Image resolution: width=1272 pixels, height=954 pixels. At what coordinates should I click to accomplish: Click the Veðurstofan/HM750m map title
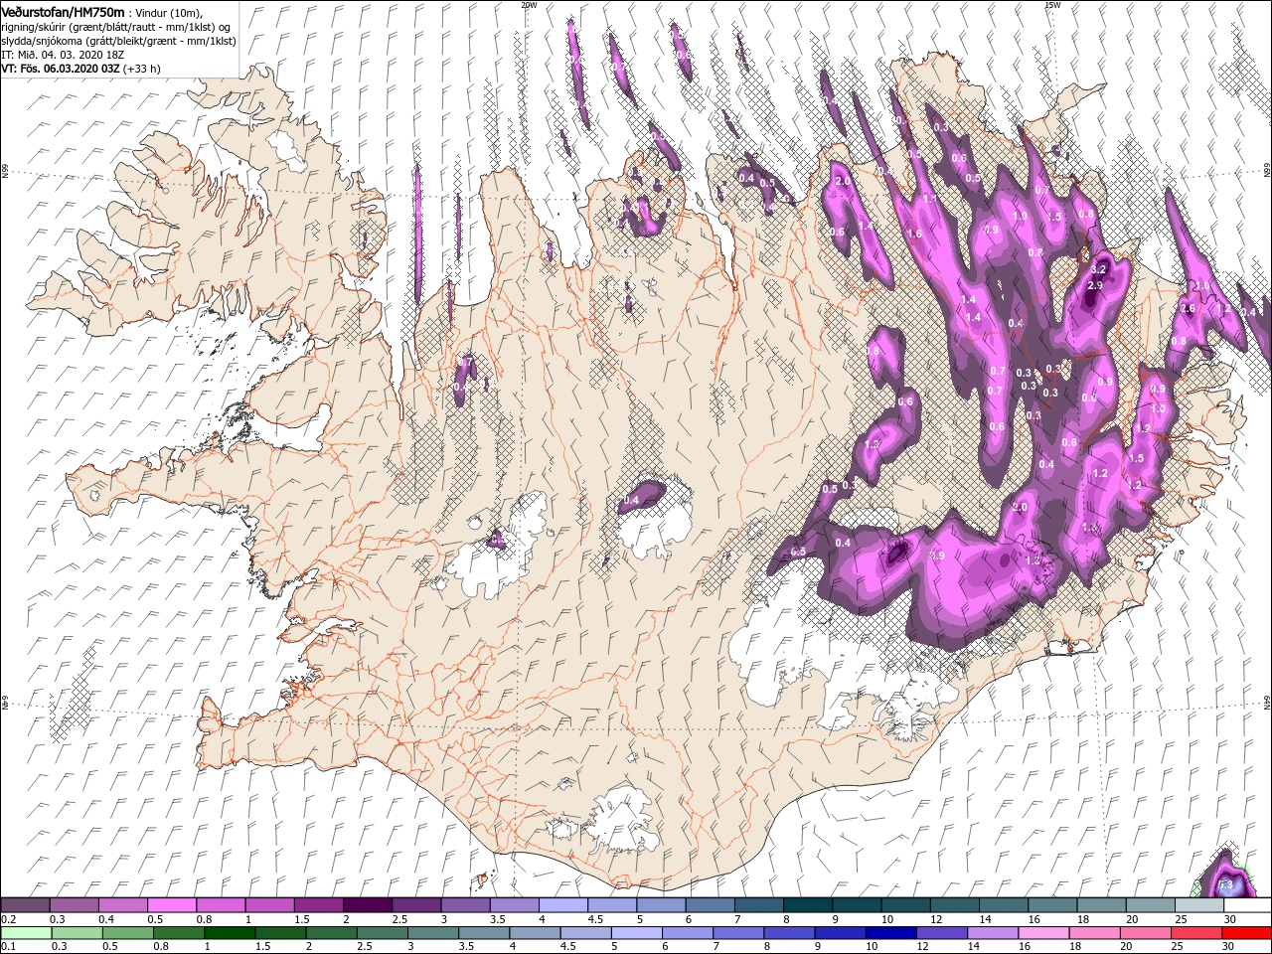(63, 11)
